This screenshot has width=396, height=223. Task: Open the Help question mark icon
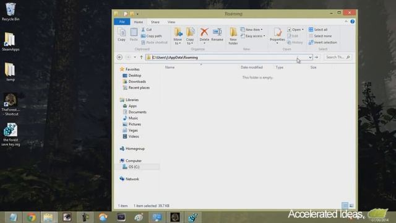(x=353, y=22)
